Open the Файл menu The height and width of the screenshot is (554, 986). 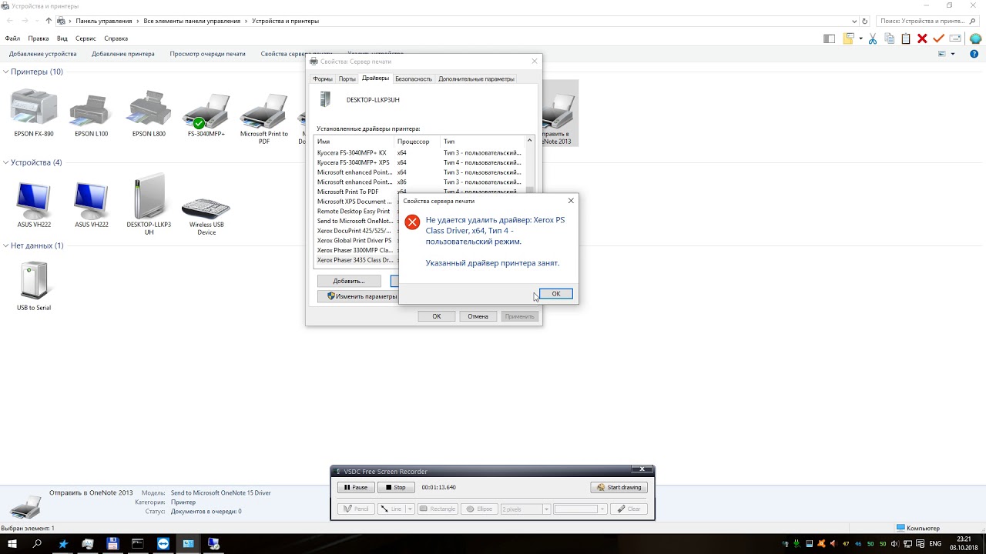point(12,38)
